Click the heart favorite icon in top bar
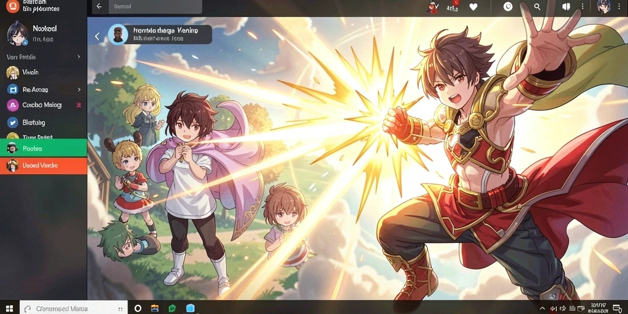 (473, 7)
